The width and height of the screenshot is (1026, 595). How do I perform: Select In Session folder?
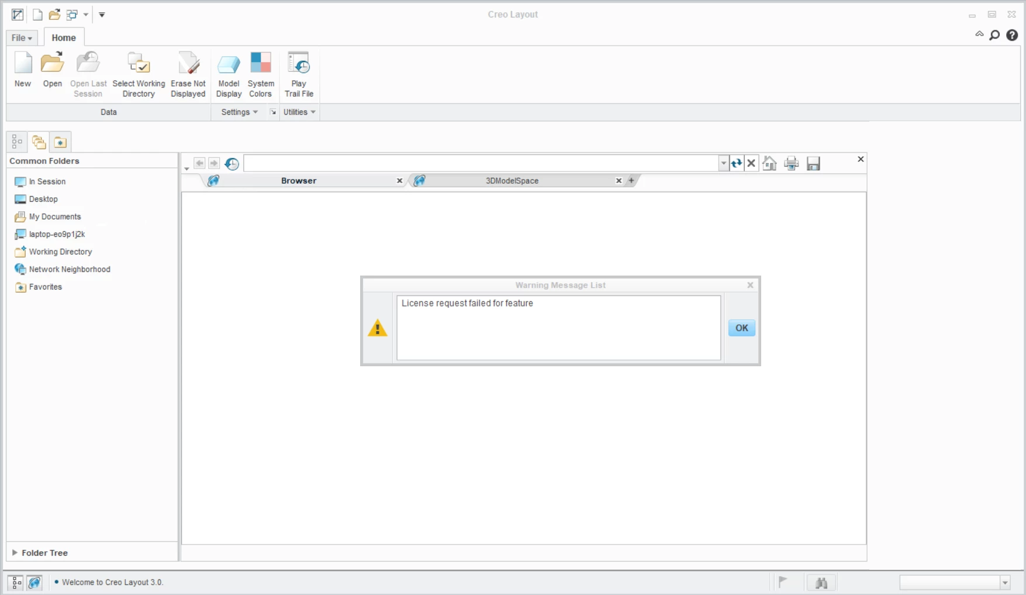tap(40, 181)
